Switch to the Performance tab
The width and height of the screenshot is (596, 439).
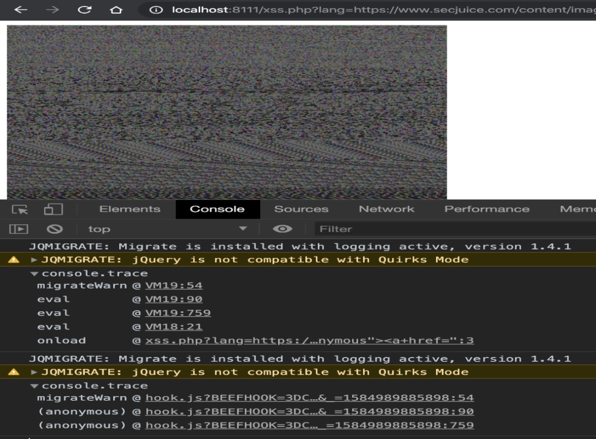pyautogui.click(x=487, y=209)
